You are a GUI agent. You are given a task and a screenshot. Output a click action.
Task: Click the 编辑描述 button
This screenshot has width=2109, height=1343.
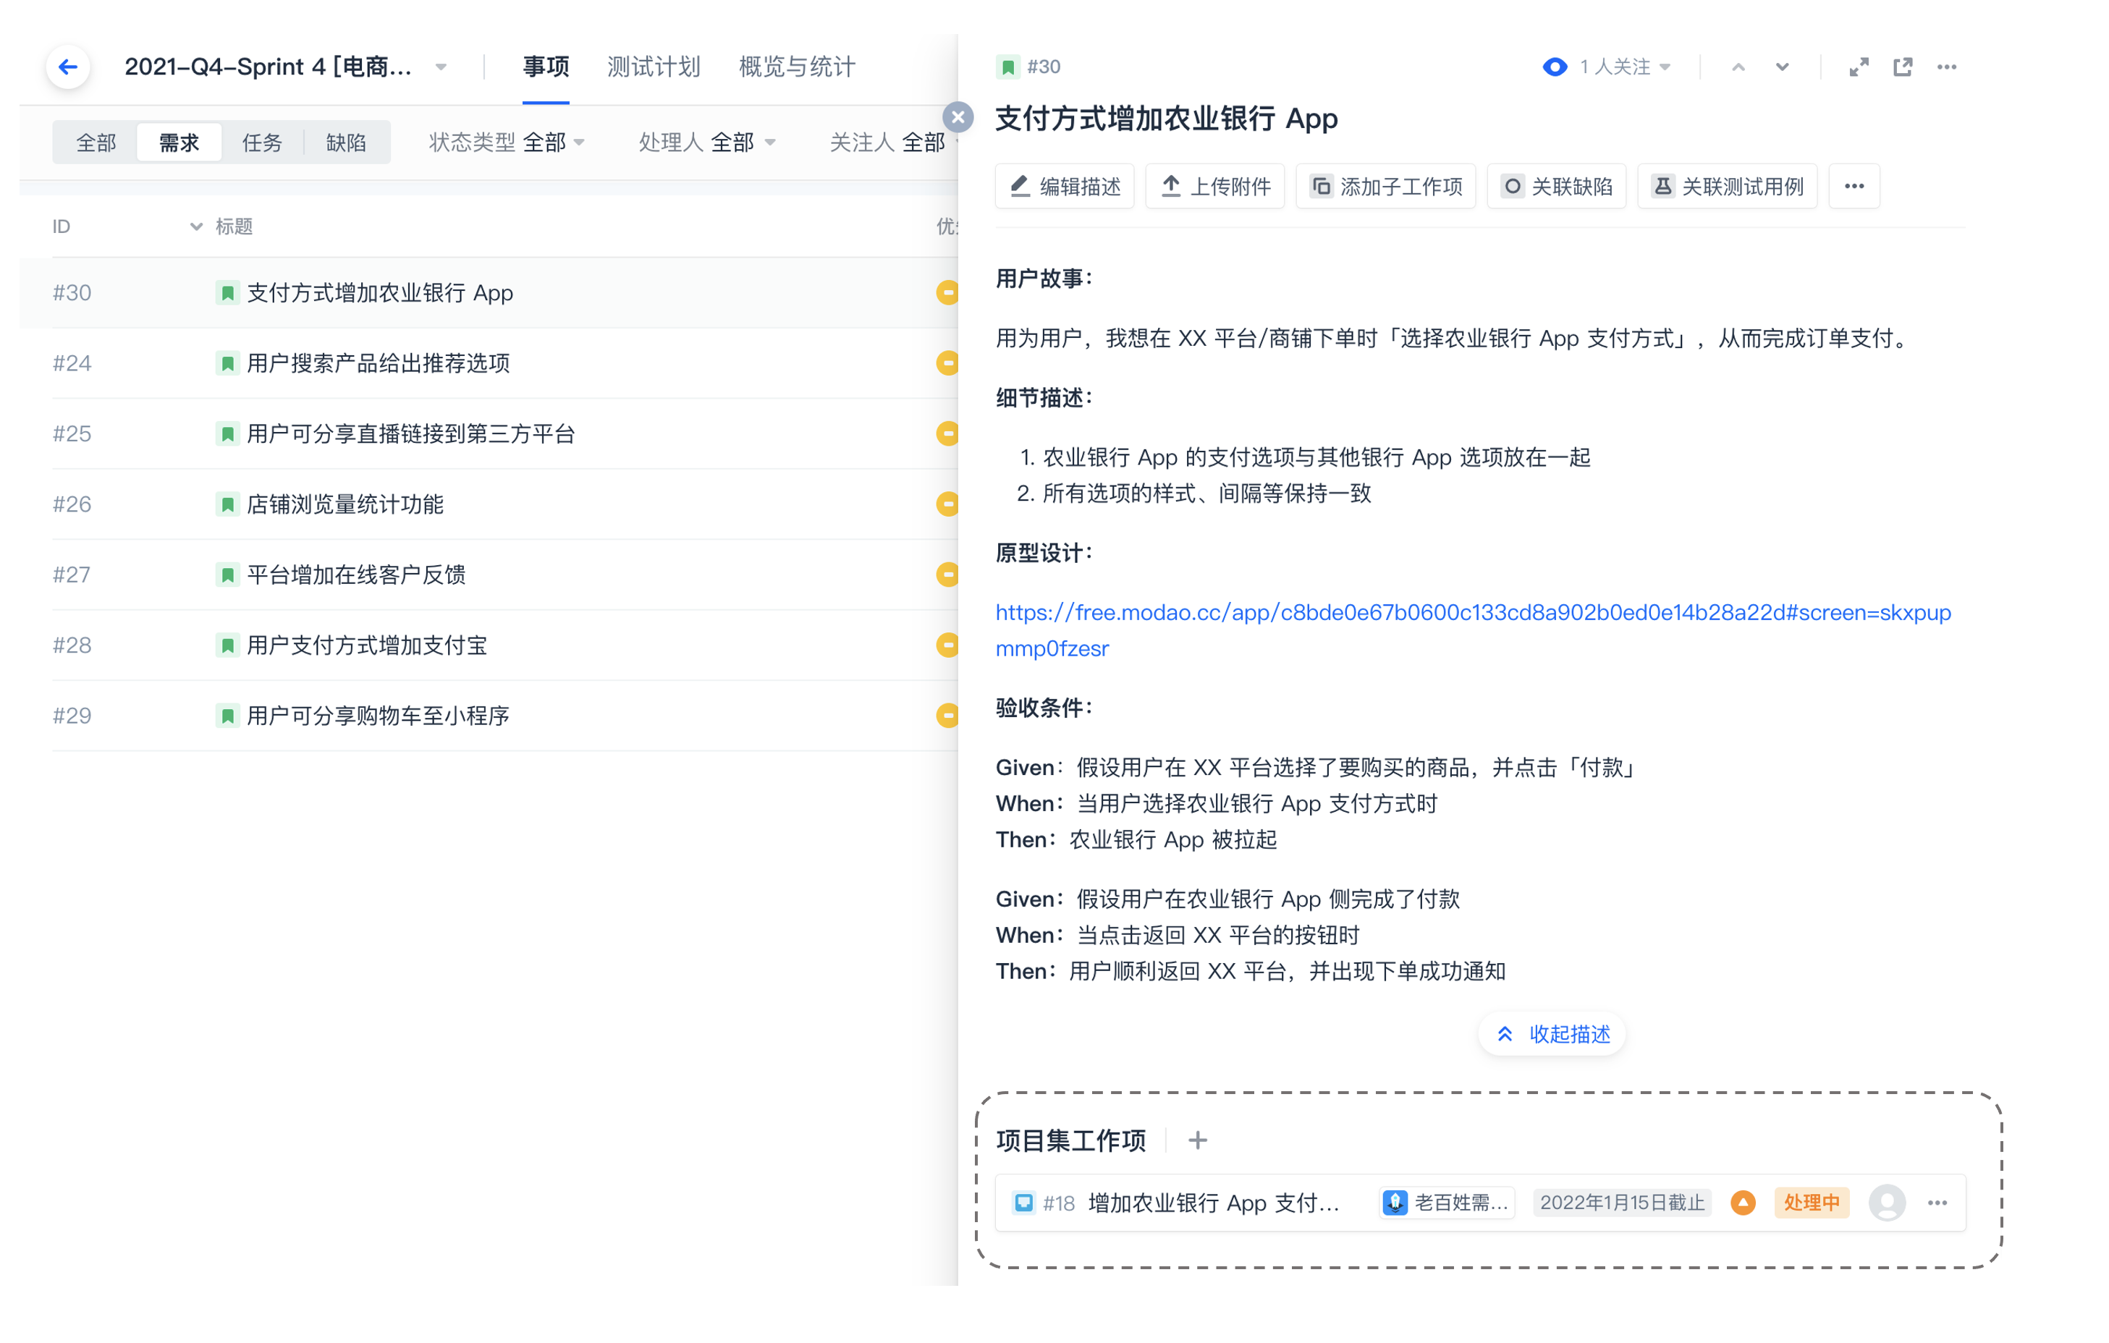(x=1064, y=186)
